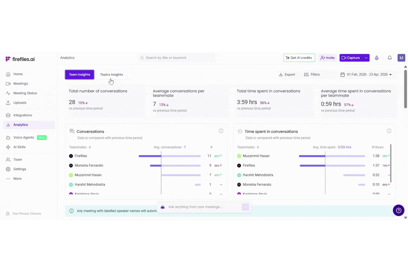Click Monisha Fernando in Conversations list
Viewport: 408px width, 272px height.
[89, 166]
